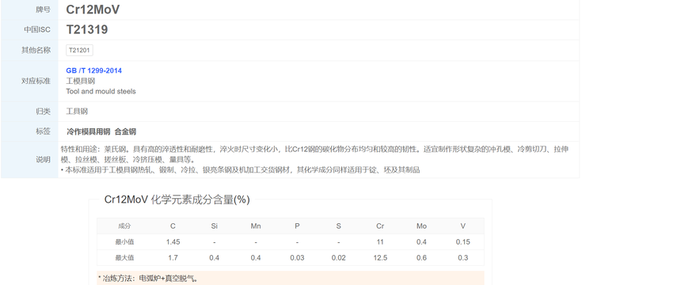This screenshot has width=681, height=285.
Task: Click the 工模具钢 standard name
Action: [80, 81]
